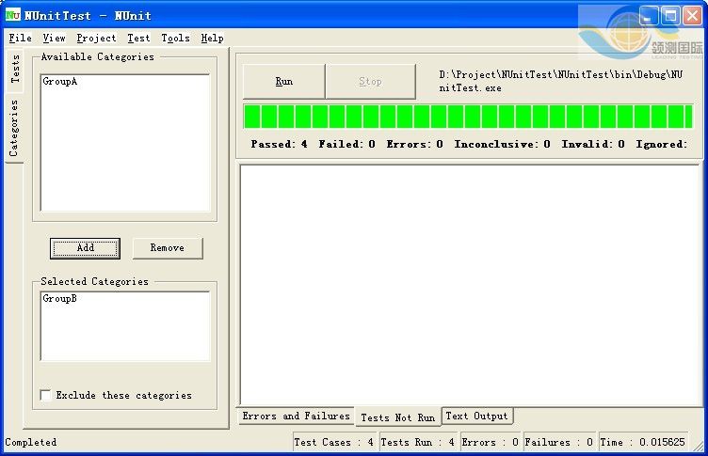Select GroupA in Available Categories

60,81
